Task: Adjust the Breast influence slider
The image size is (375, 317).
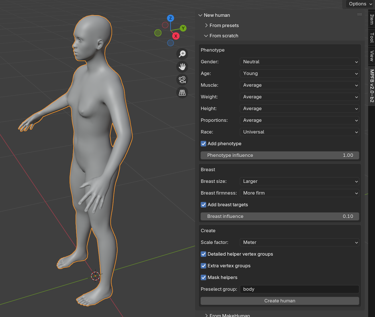Action: pos(280,216)
